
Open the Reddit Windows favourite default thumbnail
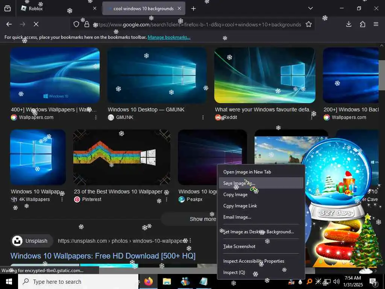click(265, 75)
